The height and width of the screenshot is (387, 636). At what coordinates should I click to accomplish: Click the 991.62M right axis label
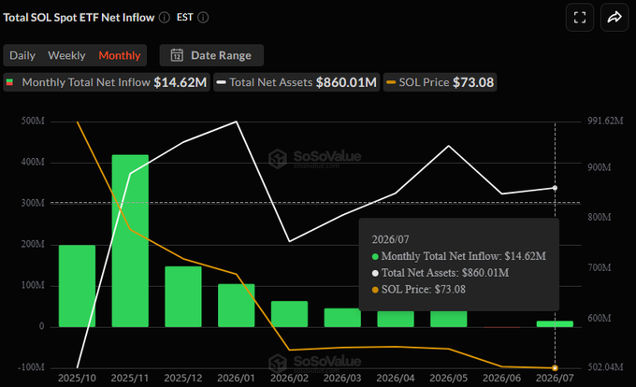tap(605, 122)
